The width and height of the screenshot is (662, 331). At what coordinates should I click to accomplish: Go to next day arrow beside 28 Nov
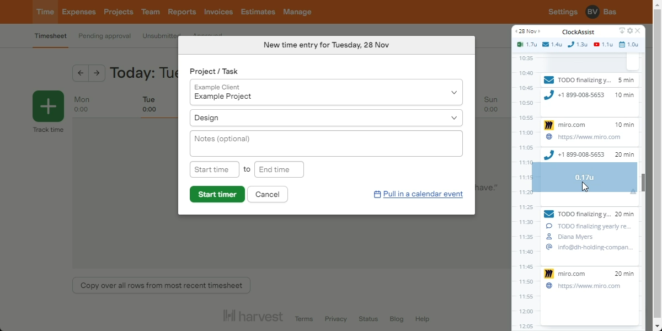539,31
